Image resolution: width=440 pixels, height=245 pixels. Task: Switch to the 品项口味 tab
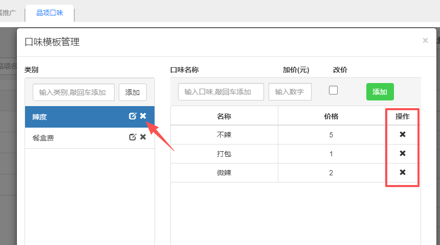[50, 13]
